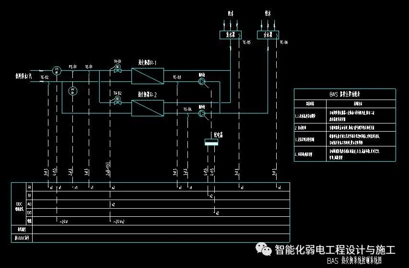Select the DI row header in DDC table
The image size is (409, 268).
point(29,196)
